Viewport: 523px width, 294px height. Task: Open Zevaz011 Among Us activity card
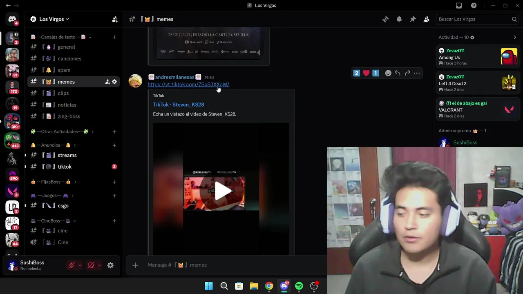478,57
